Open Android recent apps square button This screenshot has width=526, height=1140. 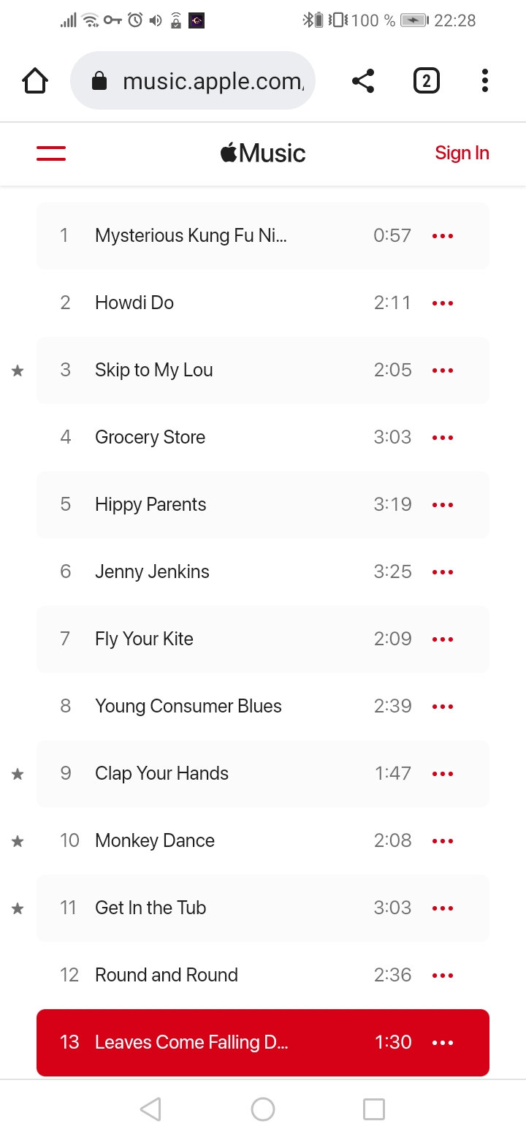click(x=373, y=1109)
